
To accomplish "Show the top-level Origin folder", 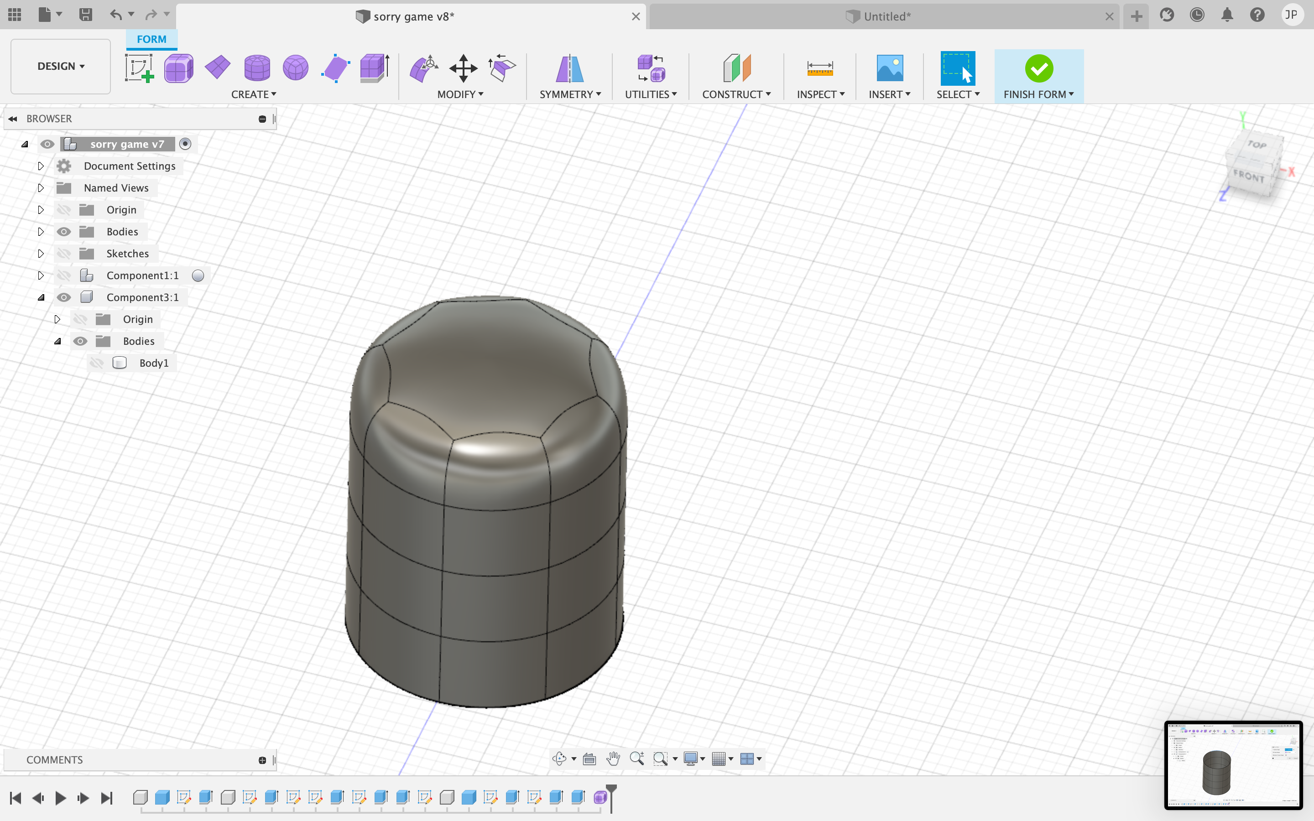I will pos(63,210).
